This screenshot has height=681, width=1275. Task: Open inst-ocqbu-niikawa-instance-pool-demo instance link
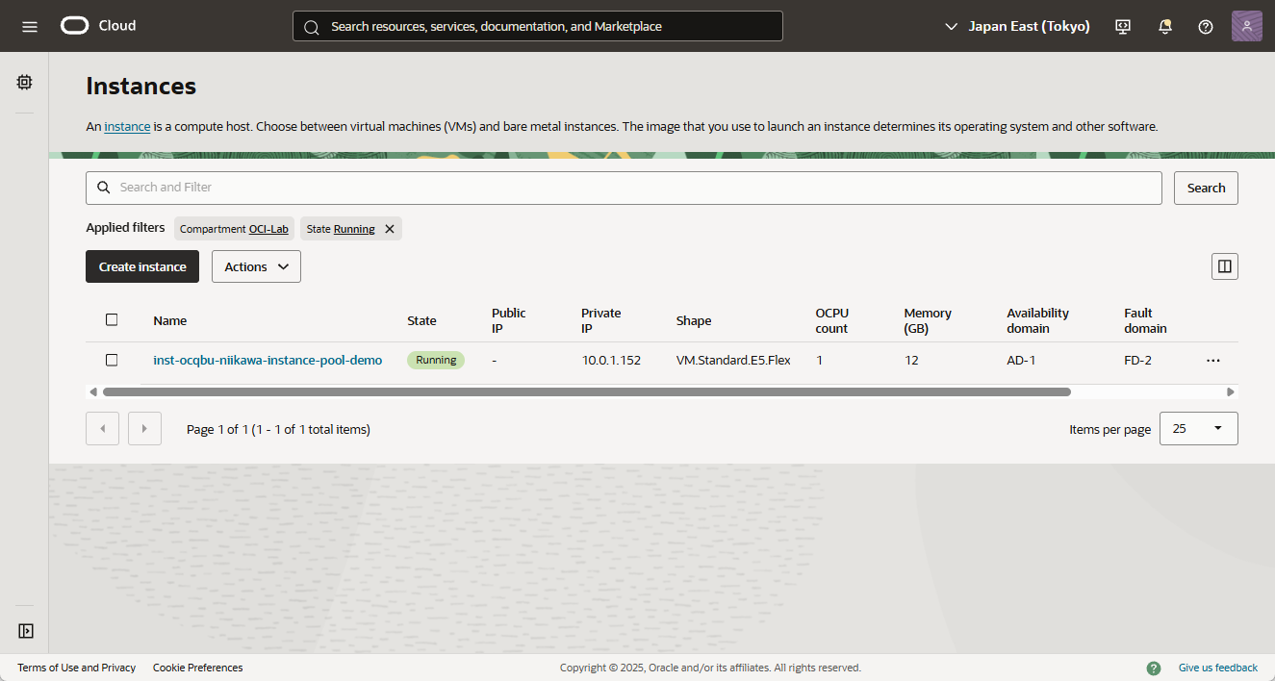coord(268,360)
